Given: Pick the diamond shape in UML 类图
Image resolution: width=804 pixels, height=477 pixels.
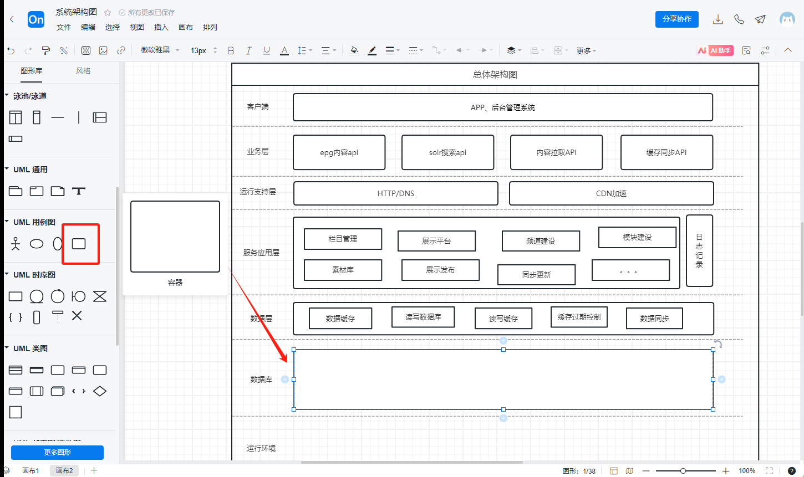Looking at the screenshot, I should pyautogui.click(x=100, y=391).
